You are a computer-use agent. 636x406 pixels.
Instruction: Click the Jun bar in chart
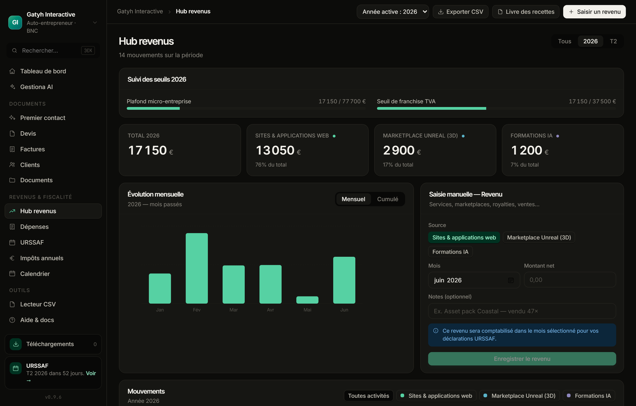(344, 280)
